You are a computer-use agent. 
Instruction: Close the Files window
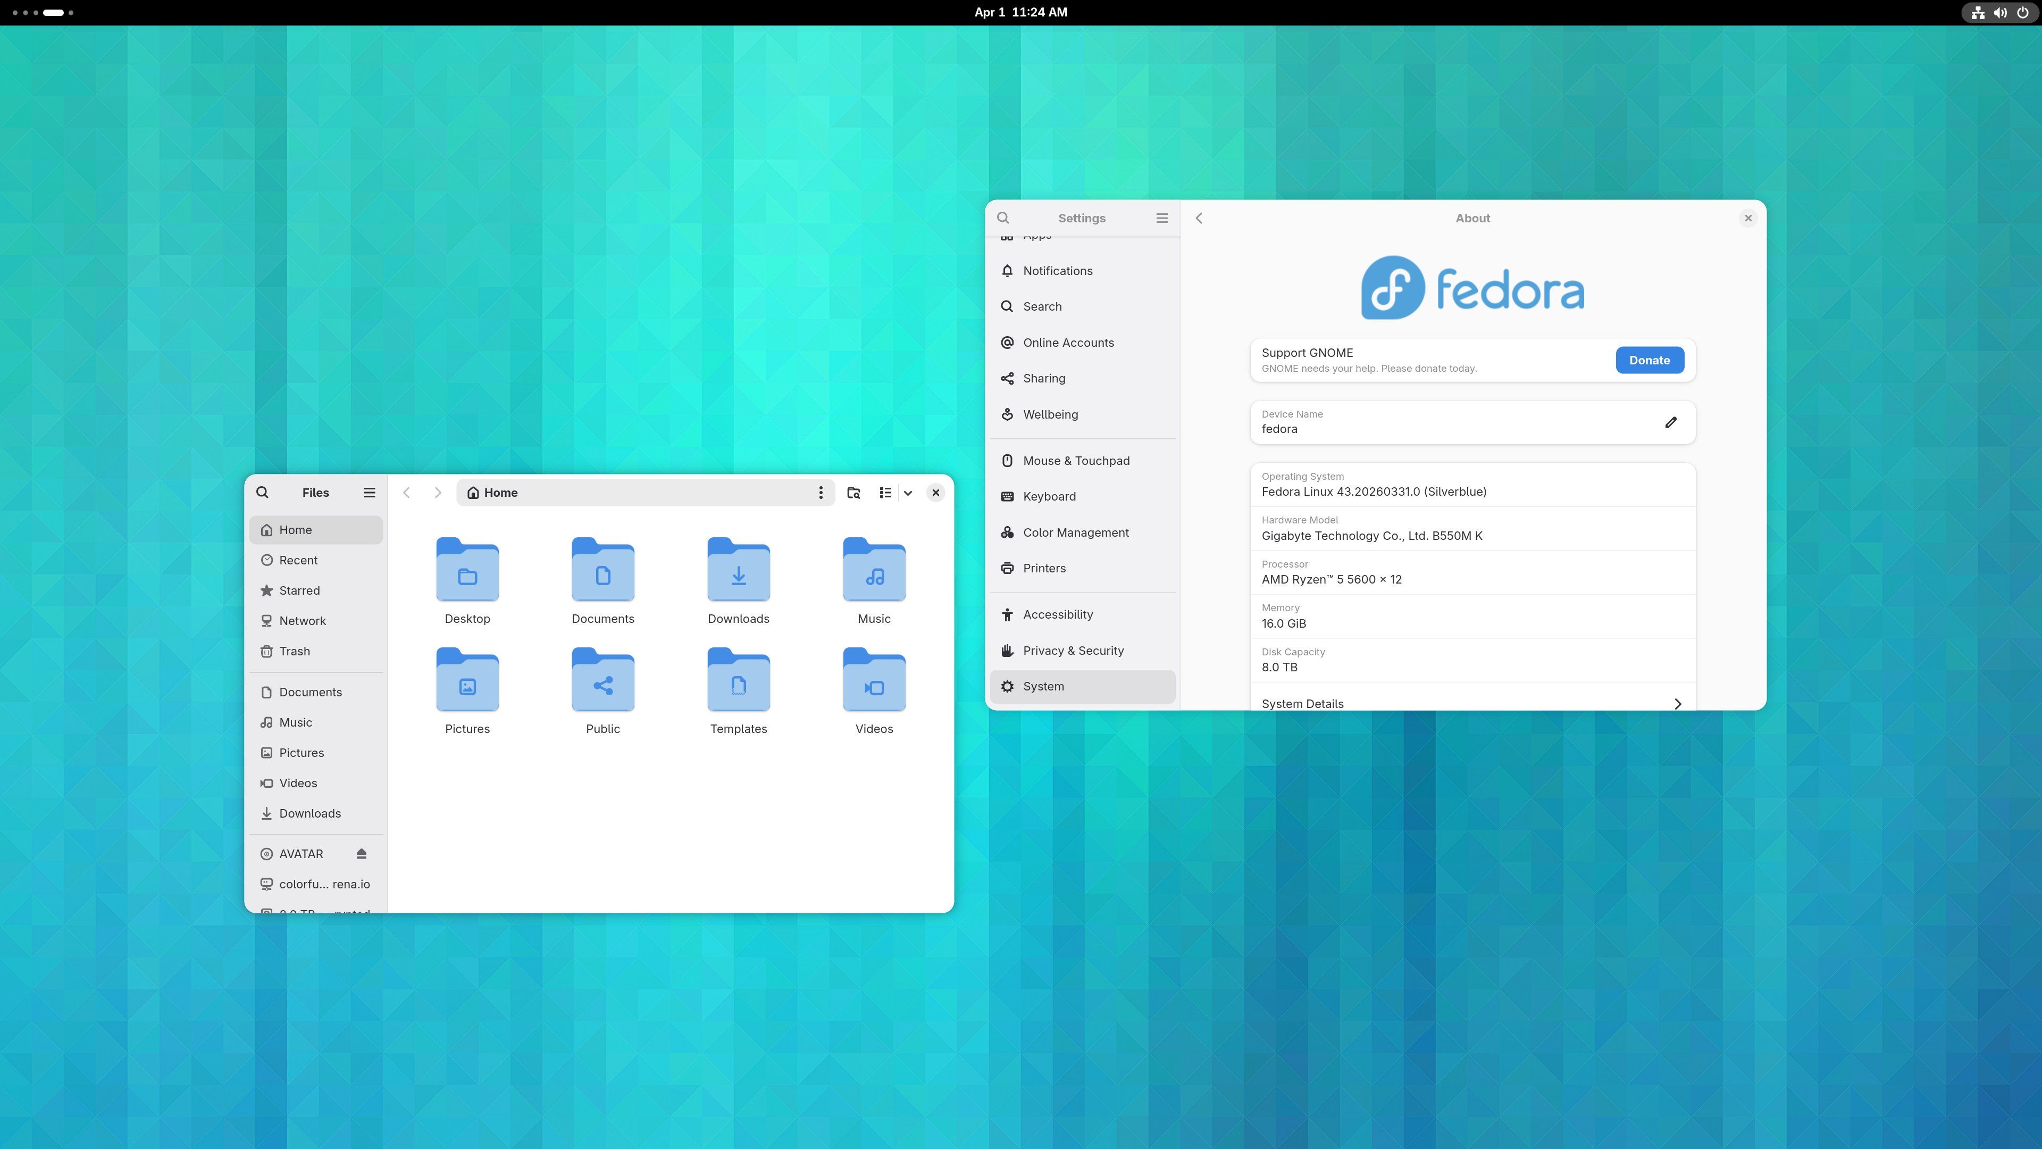(935, 493)
